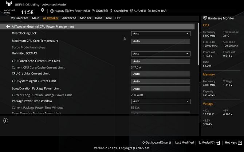Image resolution: width=244 pixels, height=152 pixels.
Task: Select the Ai Tweaker tab
Action: coord(51,18)
